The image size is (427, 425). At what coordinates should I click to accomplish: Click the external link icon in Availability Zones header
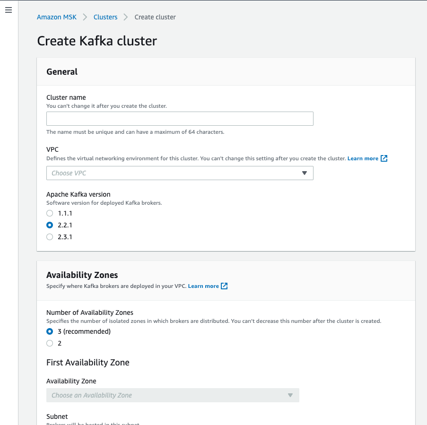(x=224, y=286)
